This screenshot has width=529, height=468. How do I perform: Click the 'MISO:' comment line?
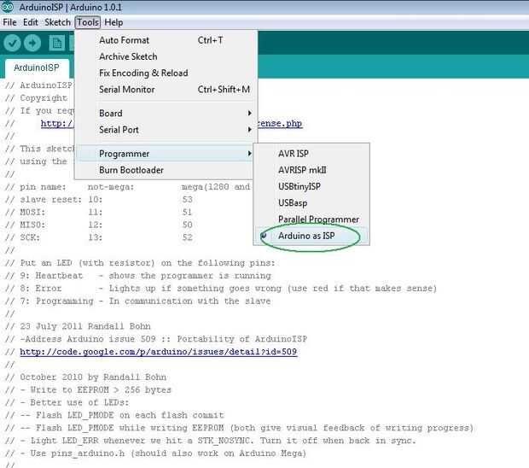tap(98, 225)
